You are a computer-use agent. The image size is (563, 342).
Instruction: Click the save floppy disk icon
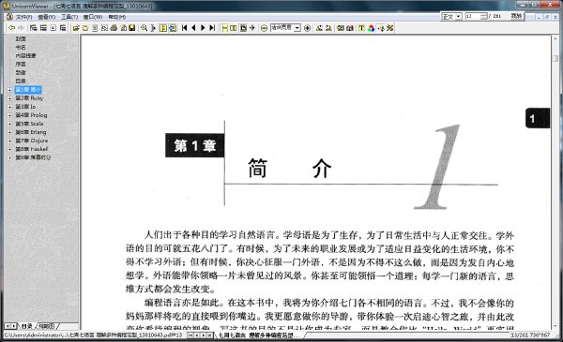click(132, 27)
